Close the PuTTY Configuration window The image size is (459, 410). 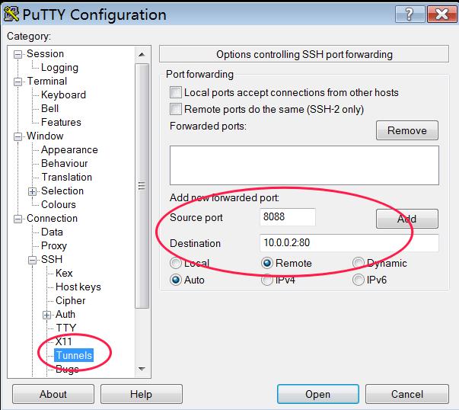pyautogui.click(x=441, y=14)
